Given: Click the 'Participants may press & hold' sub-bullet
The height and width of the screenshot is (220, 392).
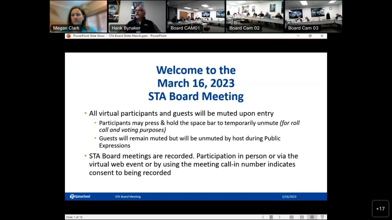Looking at the screenshot, I should (199, 127).
